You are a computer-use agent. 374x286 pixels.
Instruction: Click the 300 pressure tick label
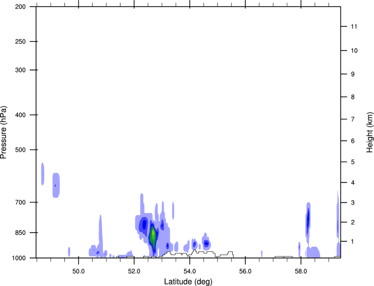click(x=20, y=70)
